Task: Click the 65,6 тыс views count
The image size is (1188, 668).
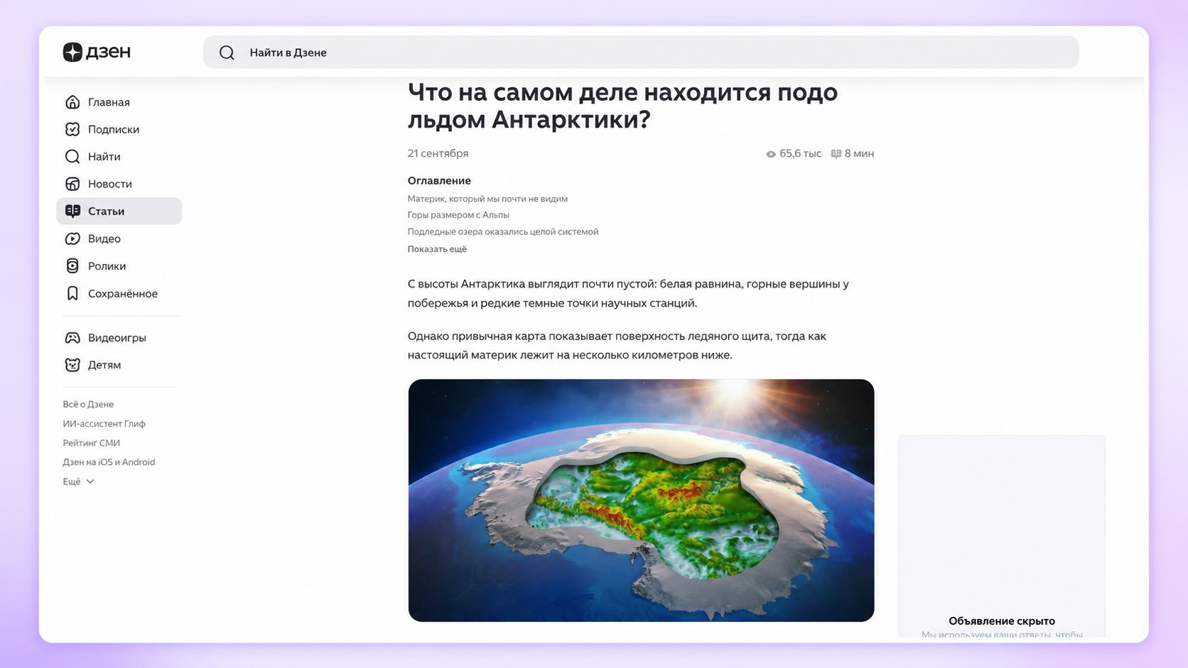Action: (x=800, y=153)
